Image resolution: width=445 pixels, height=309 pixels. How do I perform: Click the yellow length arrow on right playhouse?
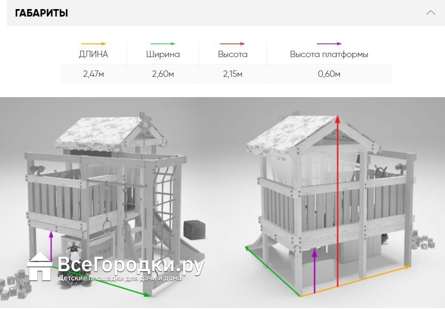(355, 280)
